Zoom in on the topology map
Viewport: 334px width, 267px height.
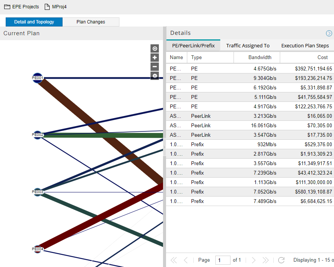tap(155, 58)
